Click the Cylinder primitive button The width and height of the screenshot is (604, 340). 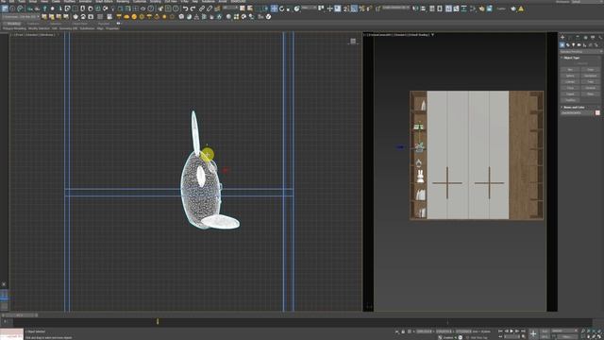pos(570,82)
